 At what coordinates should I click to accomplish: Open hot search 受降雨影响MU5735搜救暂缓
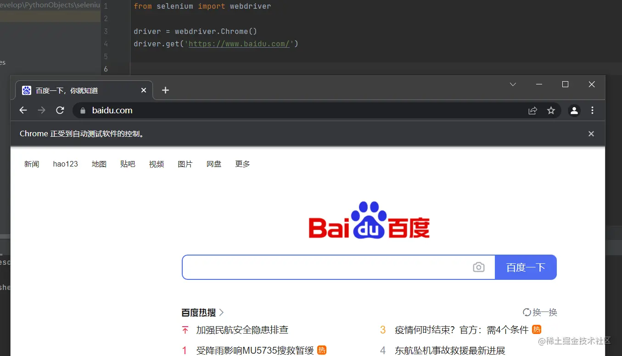coord(255,350)
